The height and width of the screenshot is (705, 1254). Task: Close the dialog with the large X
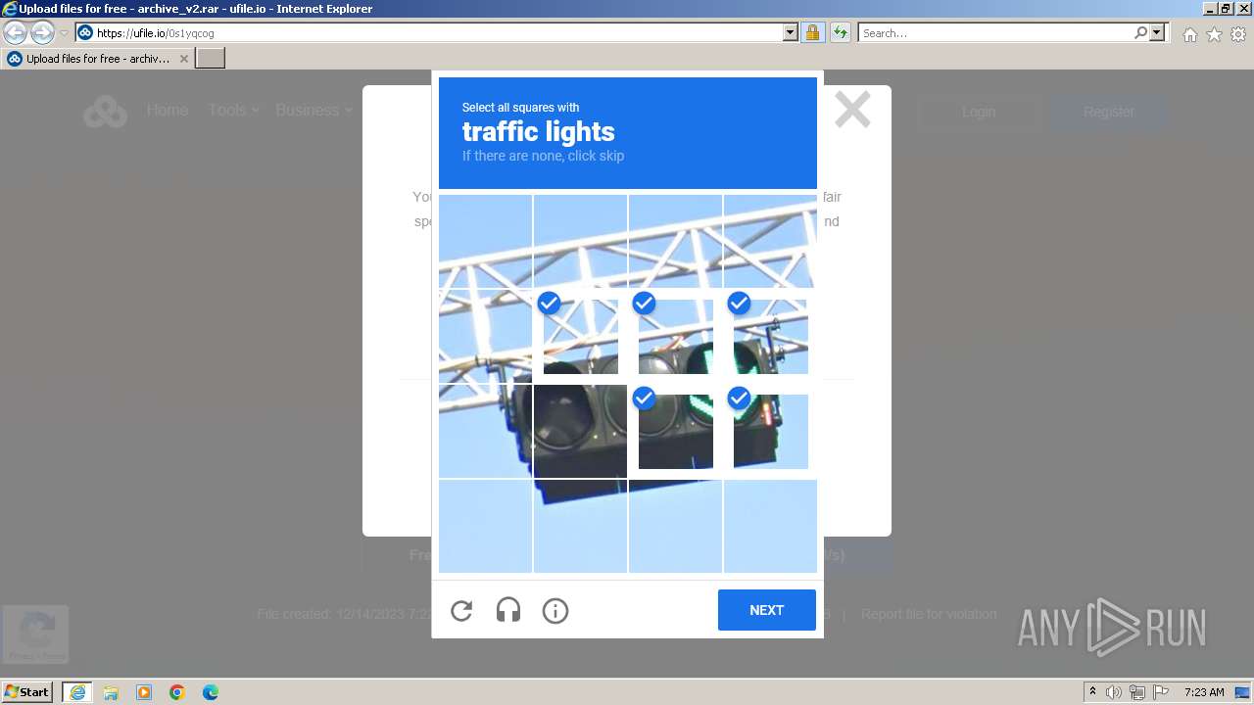coord(852,110)
